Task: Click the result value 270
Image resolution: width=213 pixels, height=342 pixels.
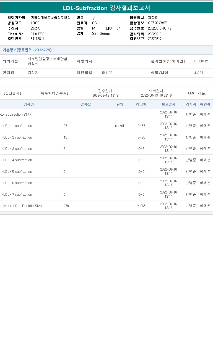Action: tap(66, 206)
